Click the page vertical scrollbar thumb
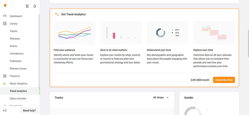The height and width of the screenshot is (115, 249). tap(248, 43)
